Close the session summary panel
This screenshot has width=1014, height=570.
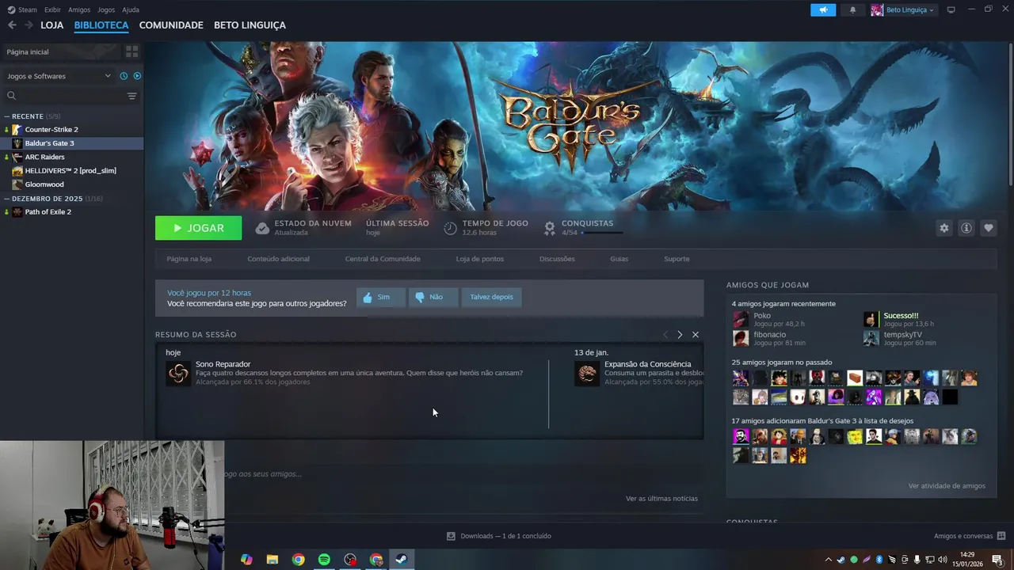pos(696,335)
